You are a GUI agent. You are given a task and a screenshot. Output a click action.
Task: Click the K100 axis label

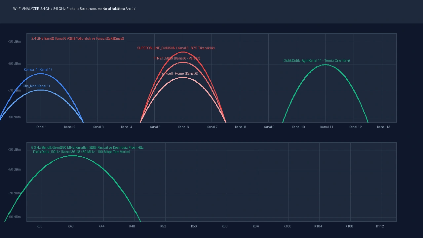click(288, 226)
